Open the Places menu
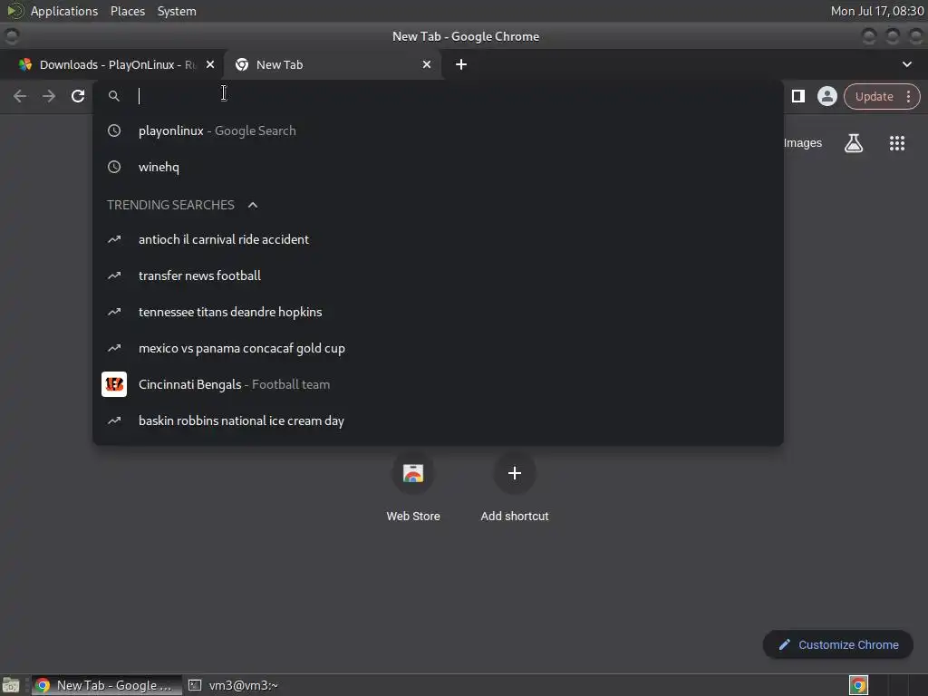 pos(128,11)
